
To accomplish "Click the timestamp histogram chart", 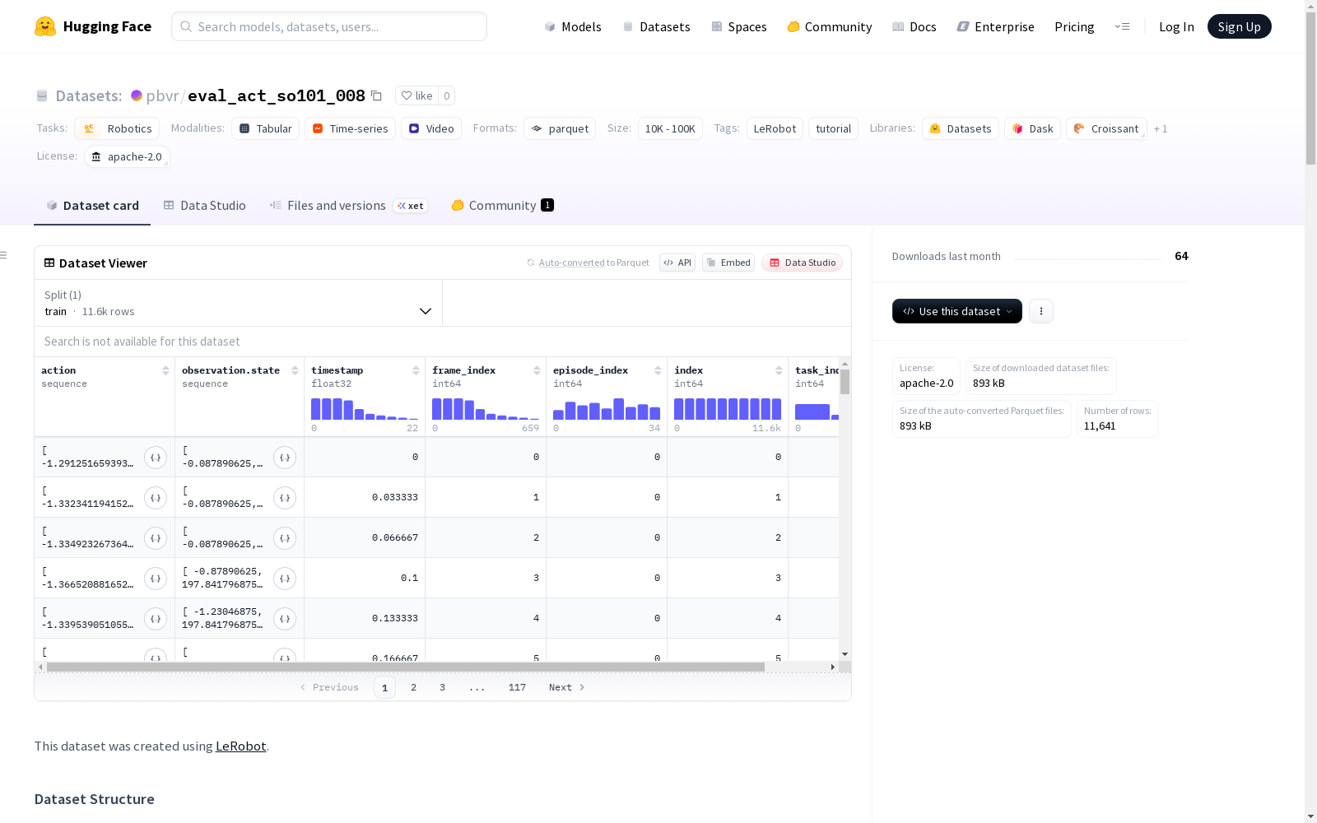I will [x=365, y=409].
